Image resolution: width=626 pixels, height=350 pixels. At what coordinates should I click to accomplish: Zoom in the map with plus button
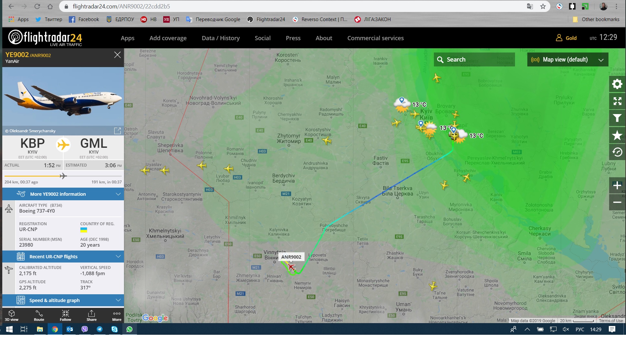point(617,185)
